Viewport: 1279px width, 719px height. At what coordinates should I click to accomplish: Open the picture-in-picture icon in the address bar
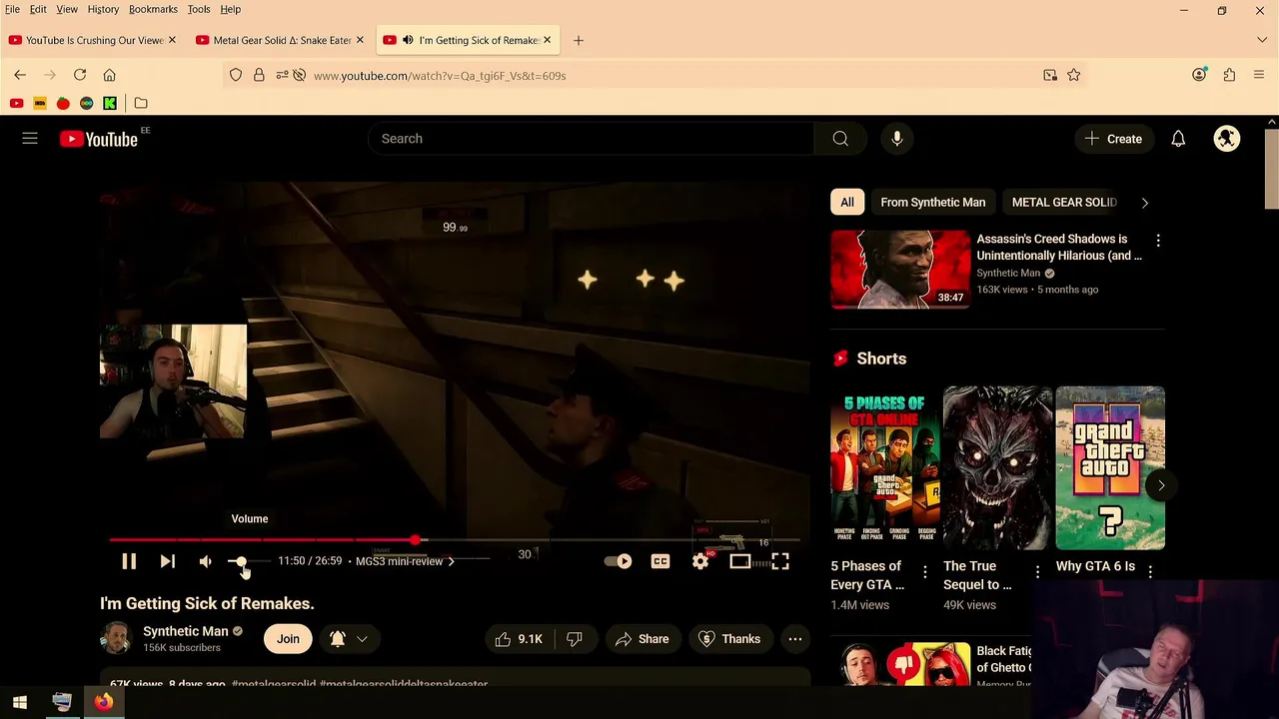tap(1050, 75)
